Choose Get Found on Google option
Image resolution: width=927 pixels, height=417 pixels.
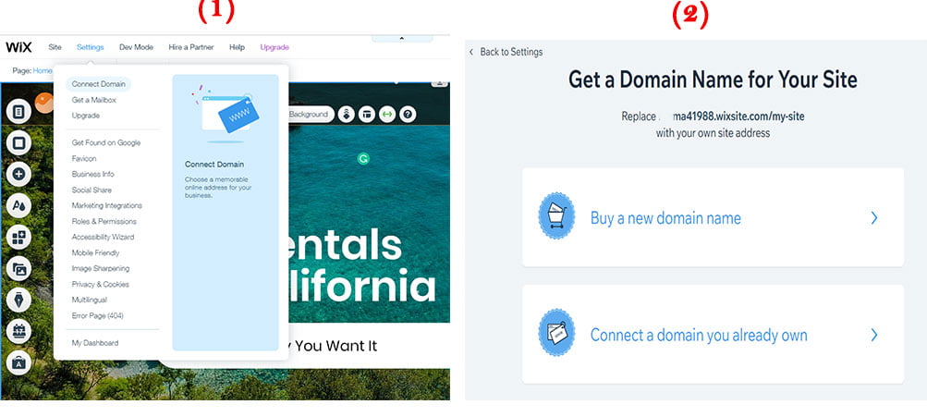(106, 142)
